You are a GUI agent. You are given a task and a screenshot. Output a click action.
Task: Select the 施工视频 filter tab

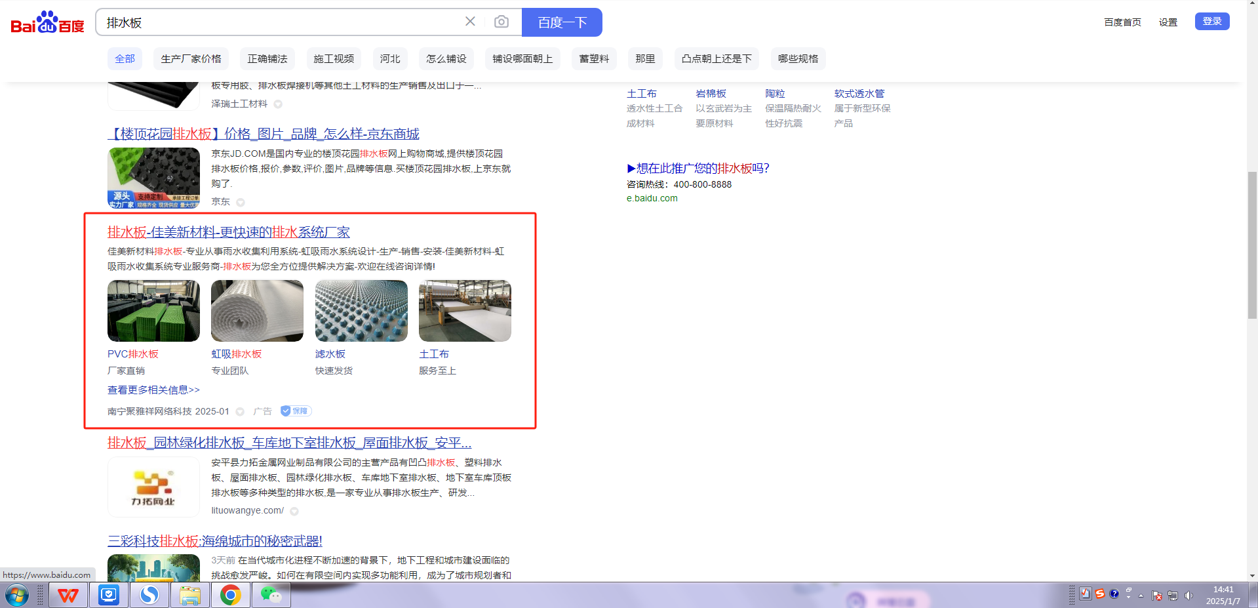[334, 59]
